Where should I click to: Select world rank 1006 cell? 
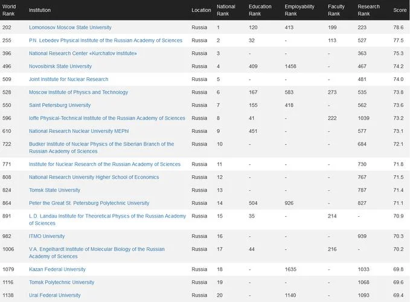(8, 249)
